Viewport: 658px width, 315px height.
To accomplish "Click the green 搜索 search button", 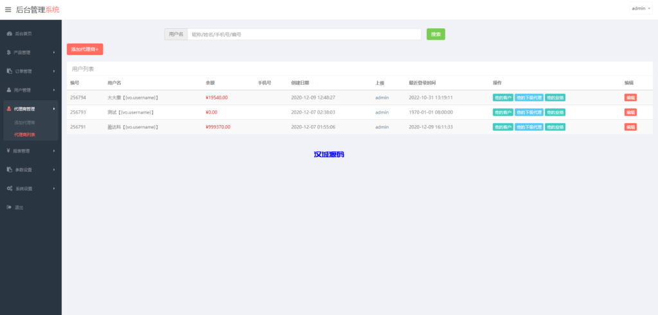I will 436,34.
